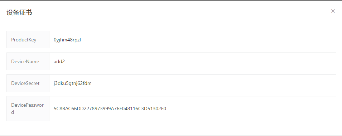Click the DeviceSecret label cell
The image size is (342, 136).
click(x=28, y=83)
